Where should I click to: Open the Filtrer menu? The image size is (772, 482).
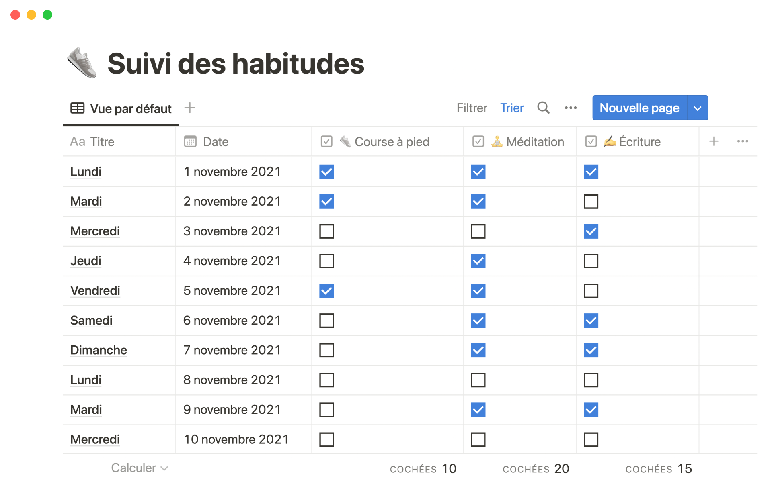[472, 108]
